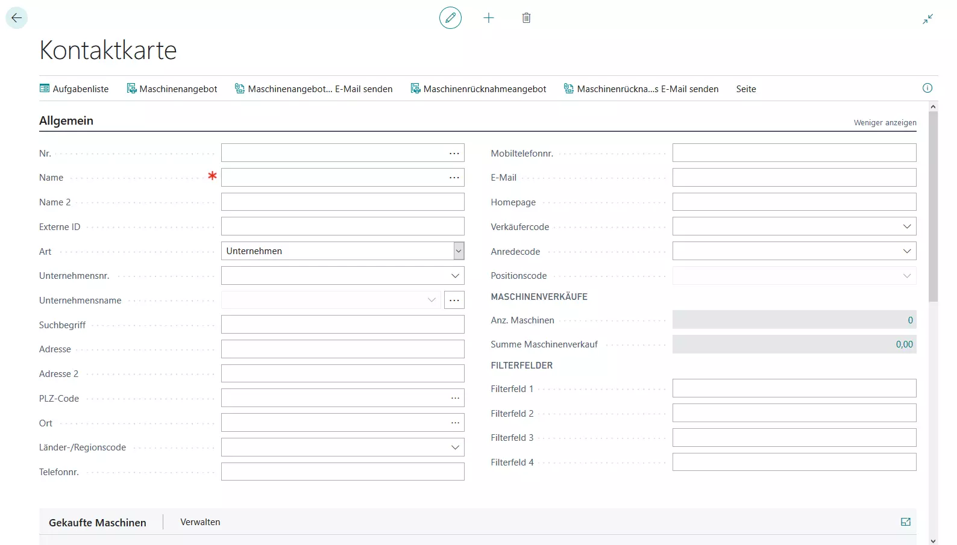The height and width of the screenshot is (545, 957).
Task: Open Verwalten menu in Gekaufte Maschinen
Action: [200, 522]
